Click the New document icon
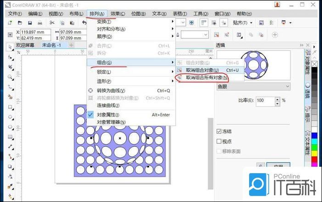322x202 pixels. pyautogui.click(x=10, y=23)
